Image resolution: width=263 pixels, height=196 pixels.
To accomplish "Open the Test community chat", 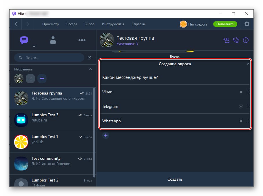I will point(51,164).
